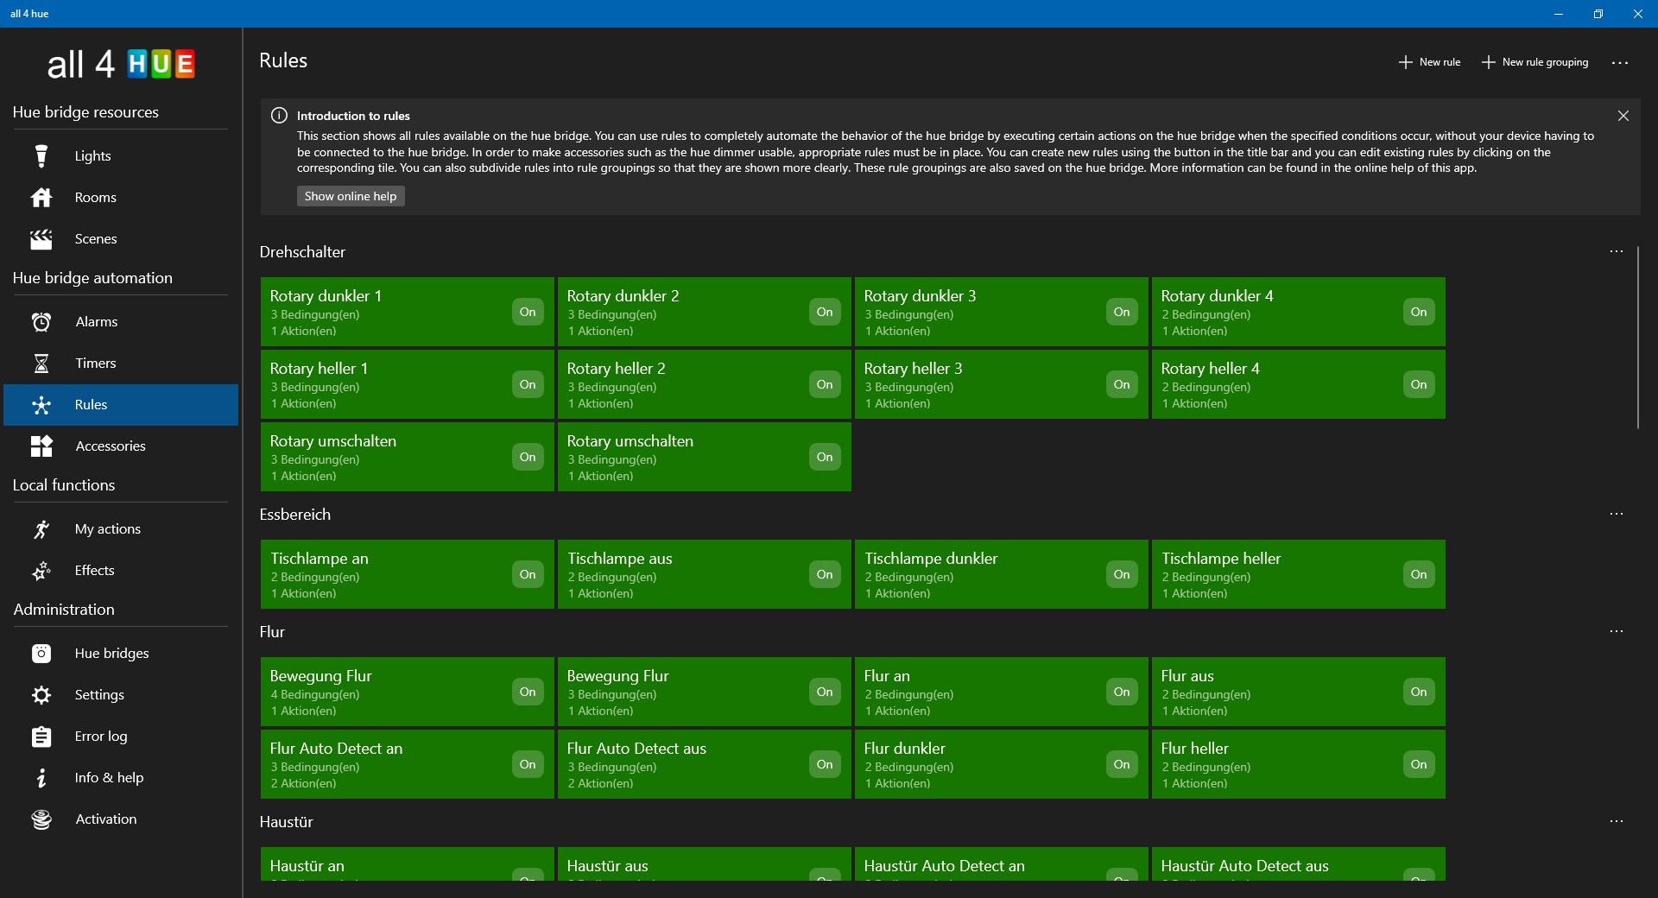Viewport: 1658px width, 898px height.
Task: Click the New rule button
Action: [x=1429, y=61]
